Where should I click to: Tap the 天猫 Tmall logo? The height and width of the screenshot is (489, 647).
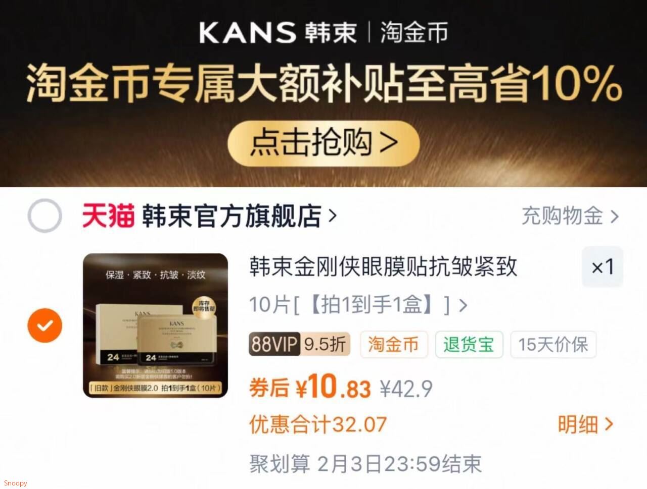point(108,216)
